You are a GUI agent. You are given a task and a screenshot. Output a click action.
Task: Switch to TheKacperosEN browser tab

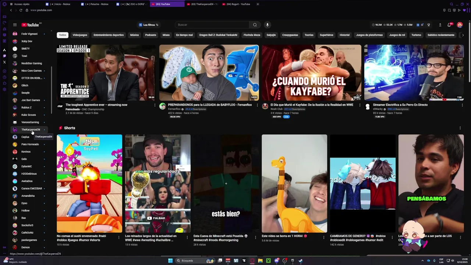pyautogui.click(x=202, y=4)
